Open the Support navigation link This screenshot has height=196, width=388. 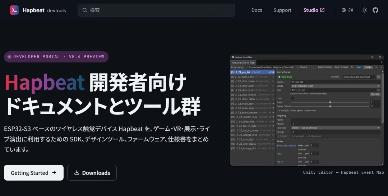pyautogui.click(x=282, y=10)
